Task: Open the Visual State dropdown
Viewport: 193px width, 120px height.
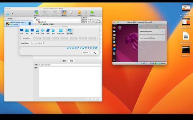Action: click(x=37, y=43)
